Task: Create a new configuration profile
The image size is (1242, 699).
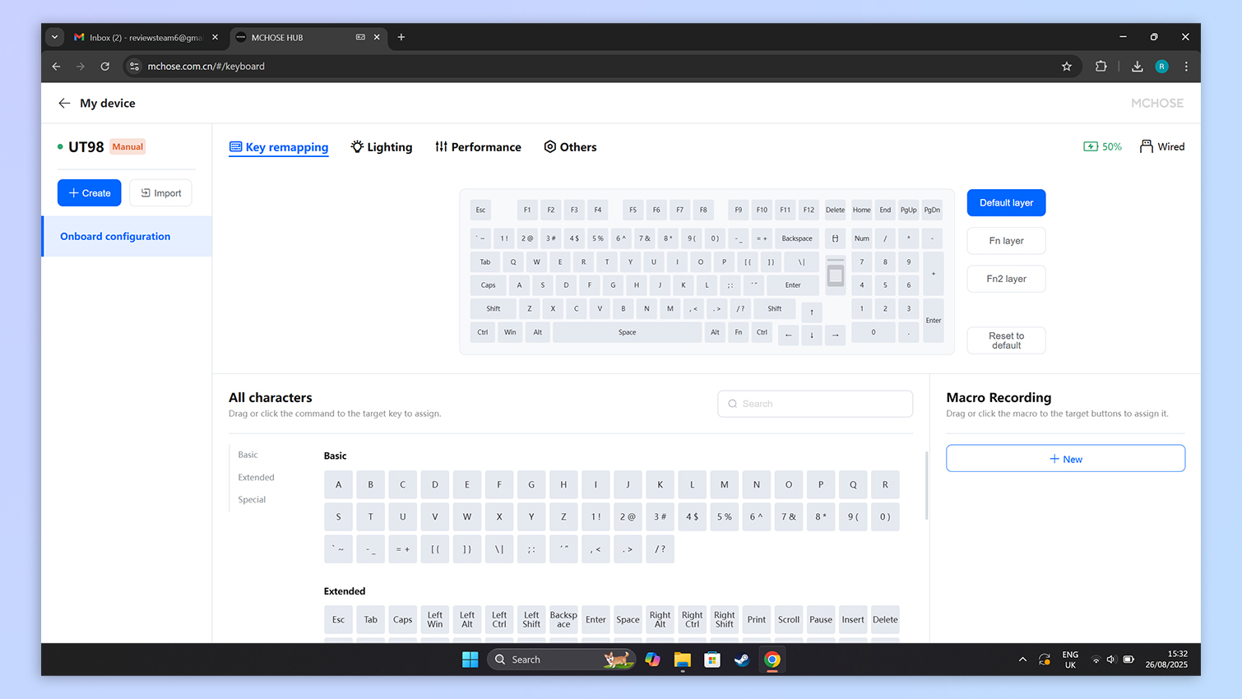Action: click(x=89, y=193)
